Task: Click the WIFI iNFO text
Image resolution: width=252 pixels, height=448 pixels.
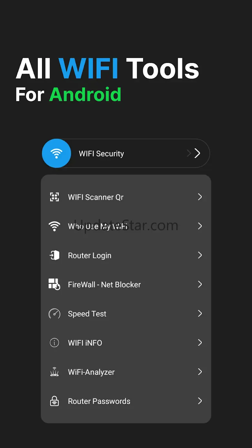Action: pos(85,343)
